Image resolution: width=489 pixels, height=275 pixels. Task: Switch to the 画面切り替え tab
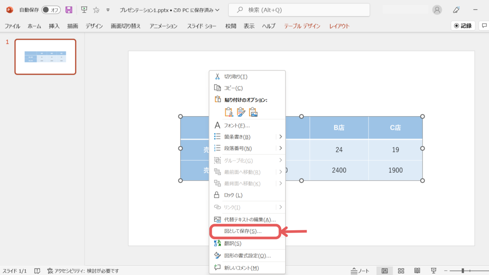(x=126, y=26)
